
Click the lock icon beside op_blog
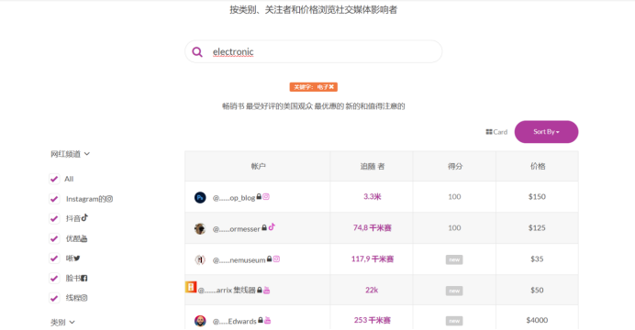coord(259,196)
